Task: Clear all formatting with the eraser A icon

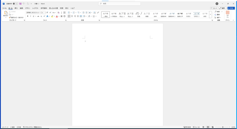Action: tap(58, 13)
